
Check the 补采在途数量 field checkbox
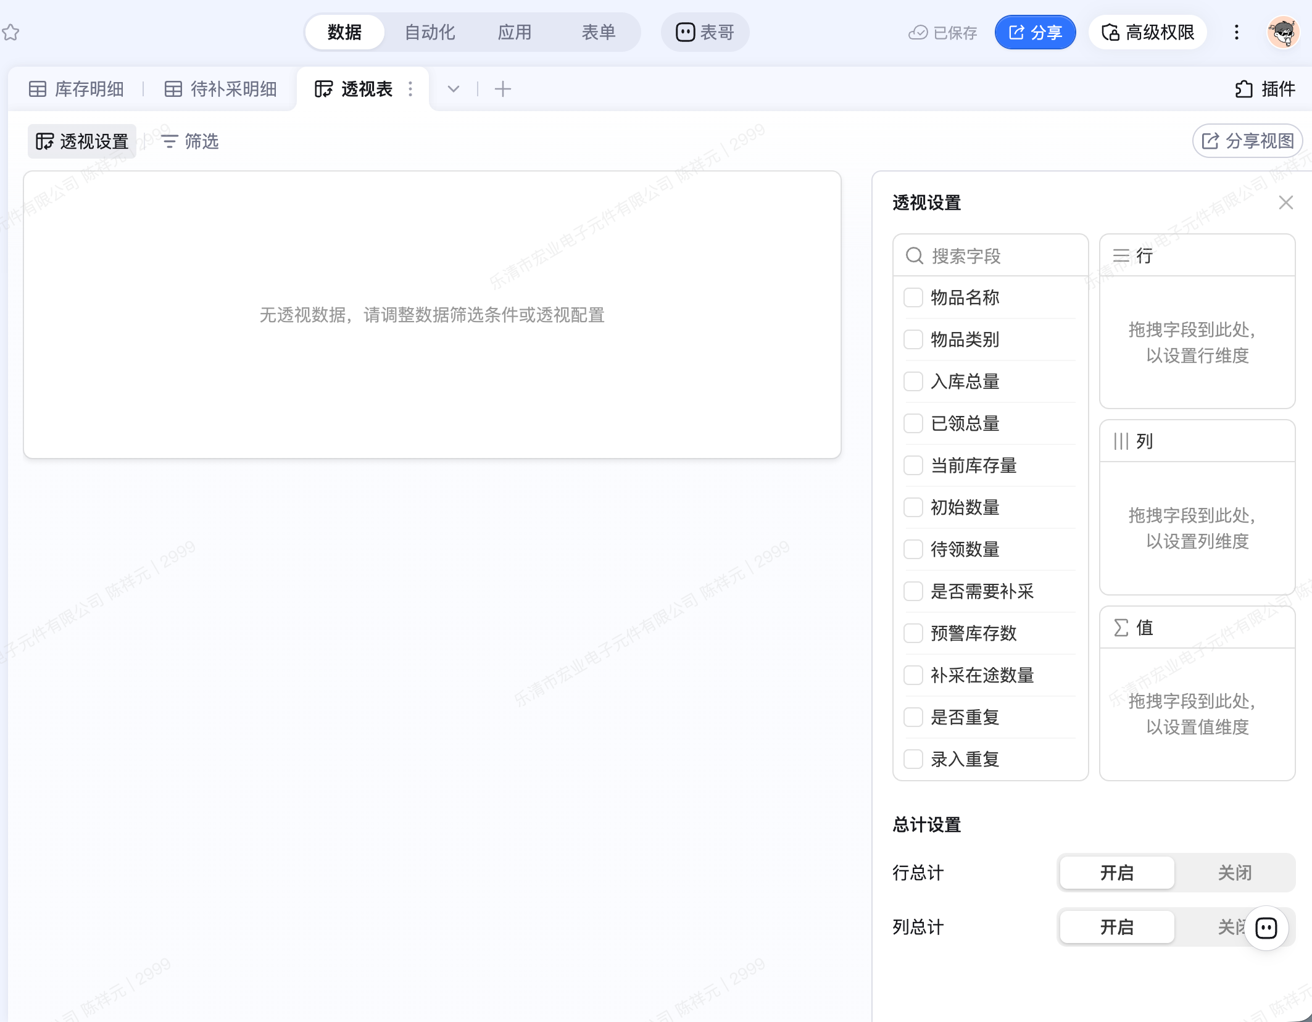tap(913, 675)
